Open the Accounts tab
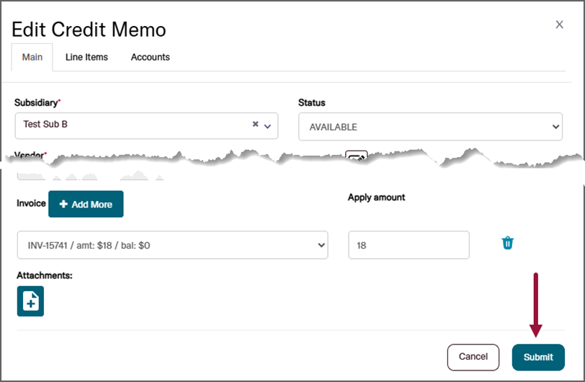Viewport: 585px width, 382px height. pyautogui.click(x=150, y=58)
